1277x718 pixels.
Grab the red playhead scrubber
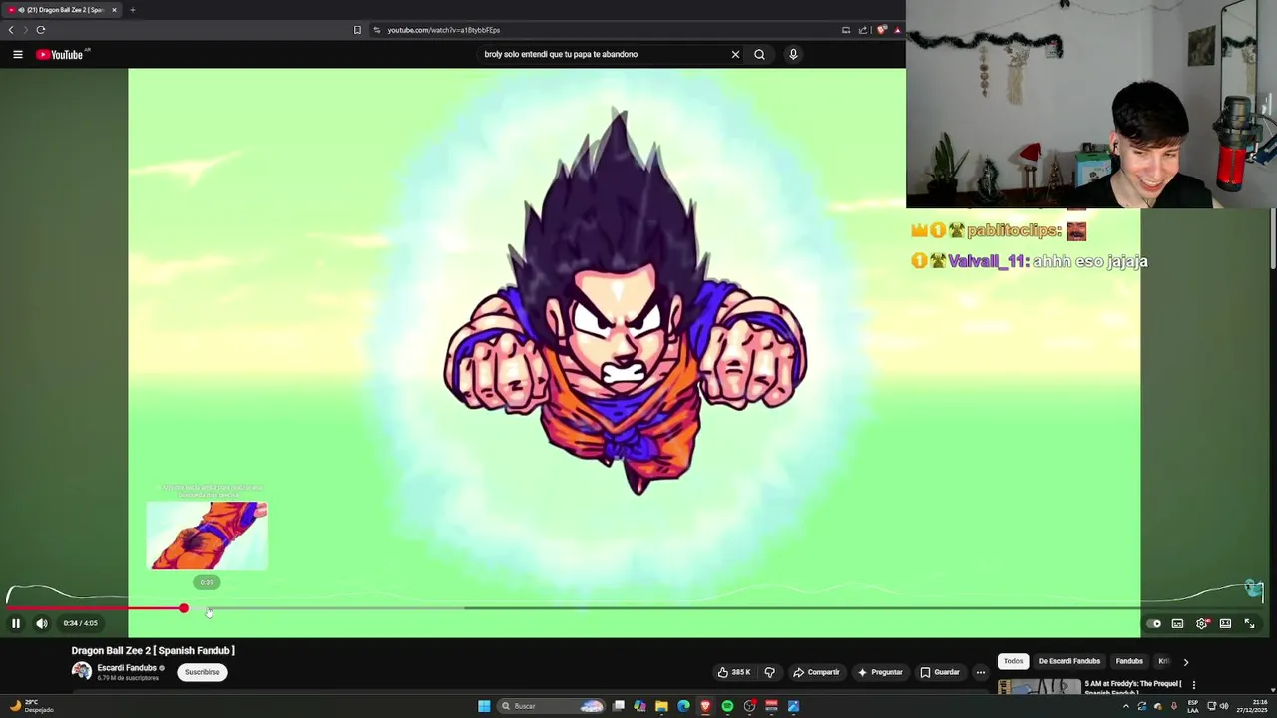[184, 608]
